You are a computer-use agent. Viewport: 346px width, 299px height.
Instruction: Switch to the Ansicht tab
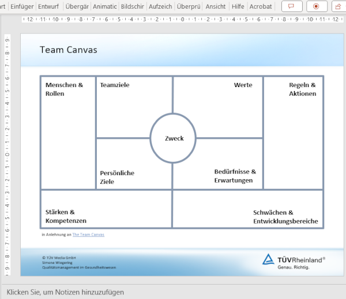click(216, 6)
